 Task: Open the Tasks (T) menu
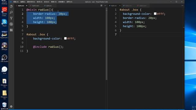[62, 2]
